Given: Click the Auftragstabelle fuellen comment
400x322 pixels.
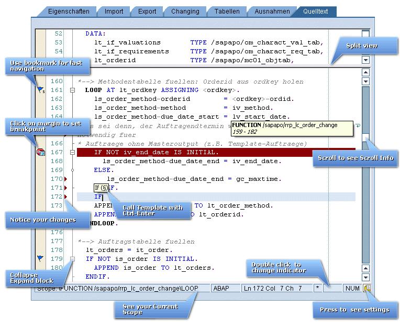Looking at the screenshot, I should (137, 241).
